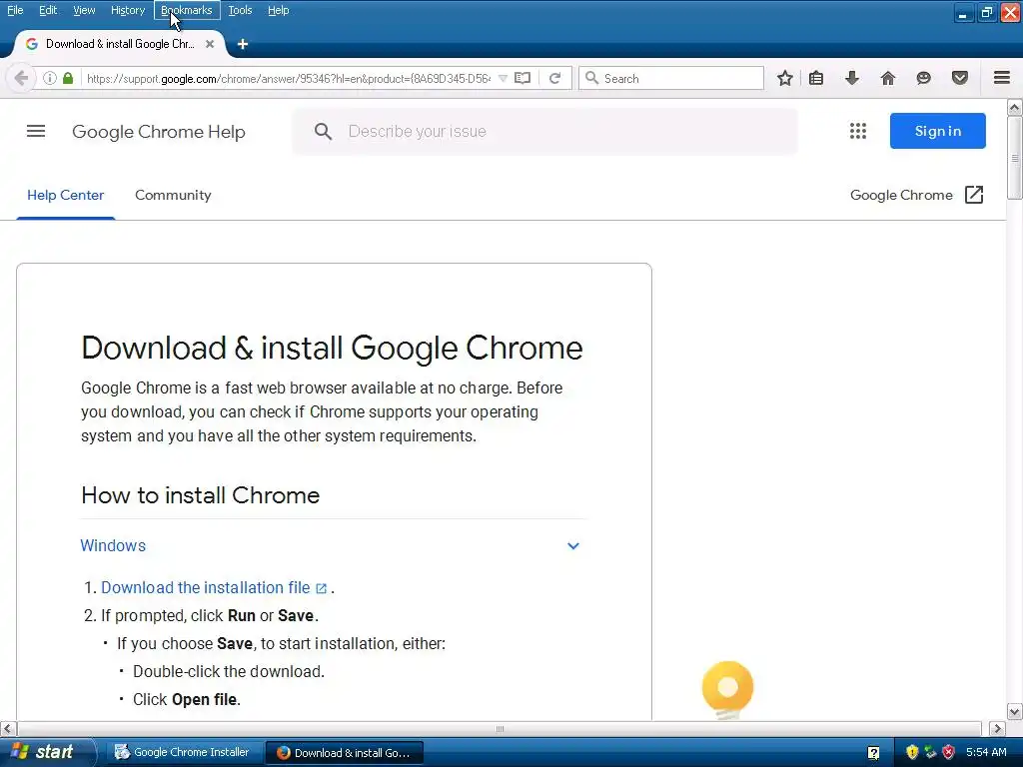Click the network connection tray icon

click(x=930, y=752)
